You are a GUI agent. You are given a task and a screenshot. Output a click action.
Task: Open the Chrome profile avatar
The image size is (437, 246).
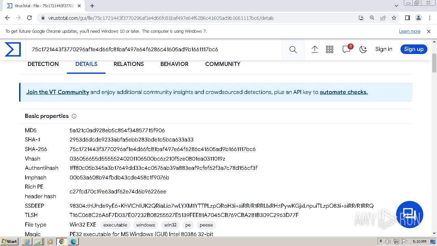pyautogui.click(x=418, y=18)
